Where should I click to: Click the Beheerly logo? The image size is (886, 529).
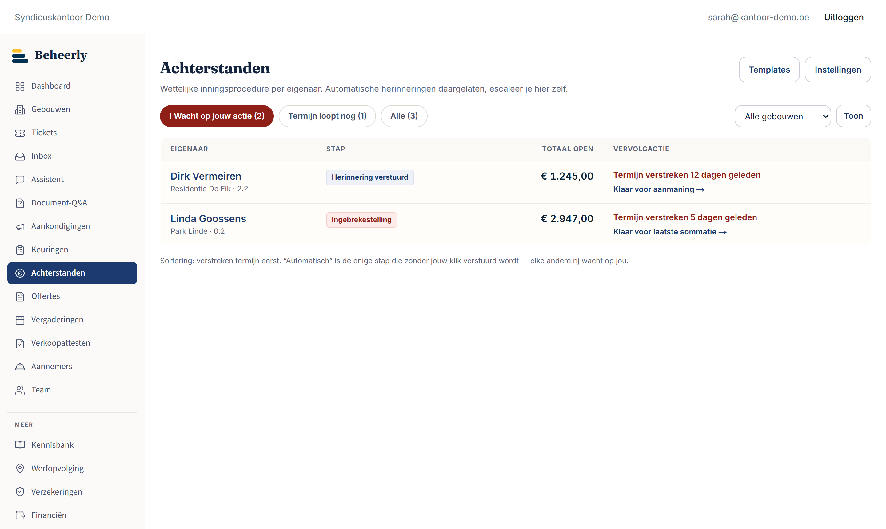pyautogui.click(x=50, y=55)
